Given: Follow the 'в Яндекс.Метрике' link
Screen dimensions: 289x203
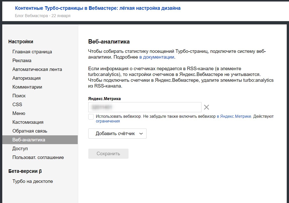Looking at the screenshot, I should pos(234,116).
